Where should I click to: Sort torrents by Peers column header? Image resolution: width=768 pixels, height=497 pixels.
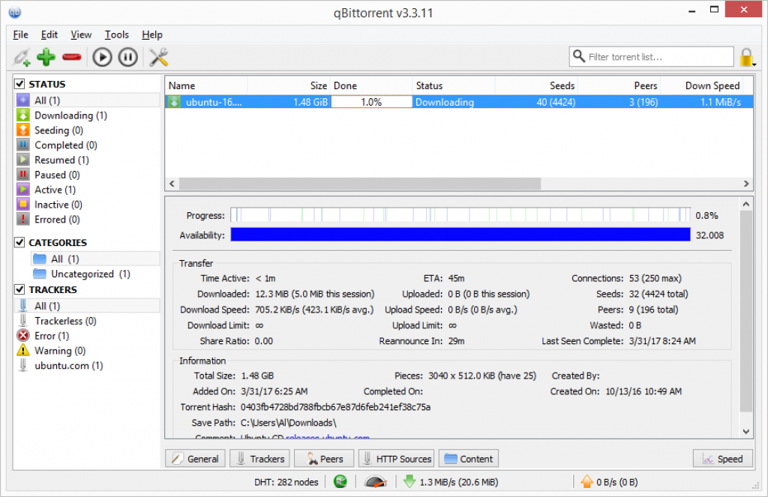(x=619, y=85)
